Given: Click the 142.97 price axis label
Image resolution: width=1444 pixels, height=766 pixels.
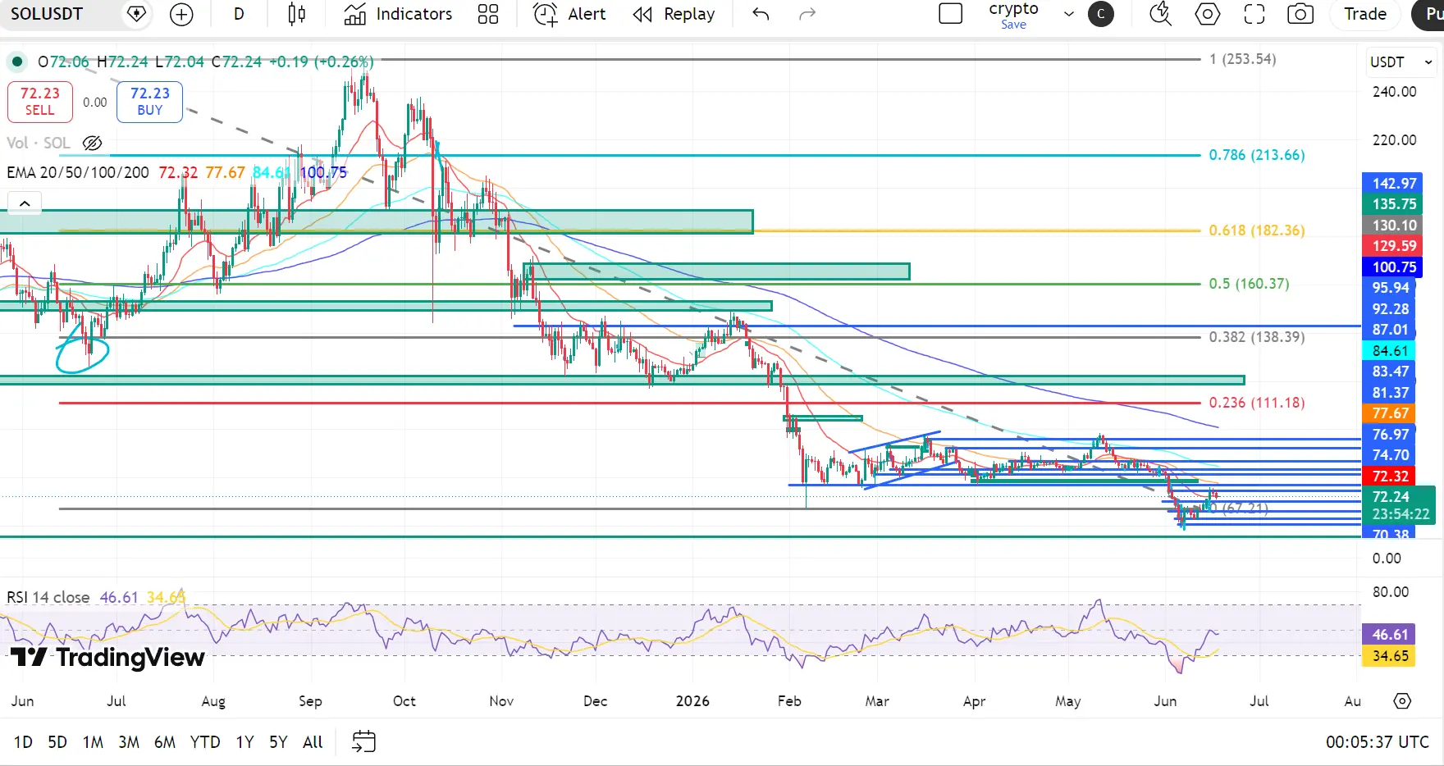Looking at the screenshot, I should (1392, 184).
